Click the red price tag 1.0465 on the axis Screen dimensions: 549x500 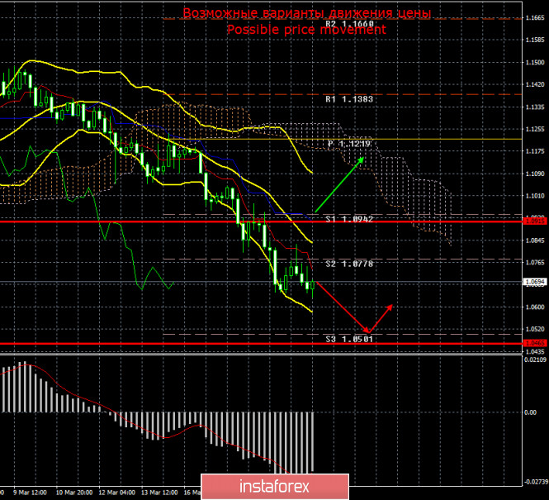(x=533, y=343)
